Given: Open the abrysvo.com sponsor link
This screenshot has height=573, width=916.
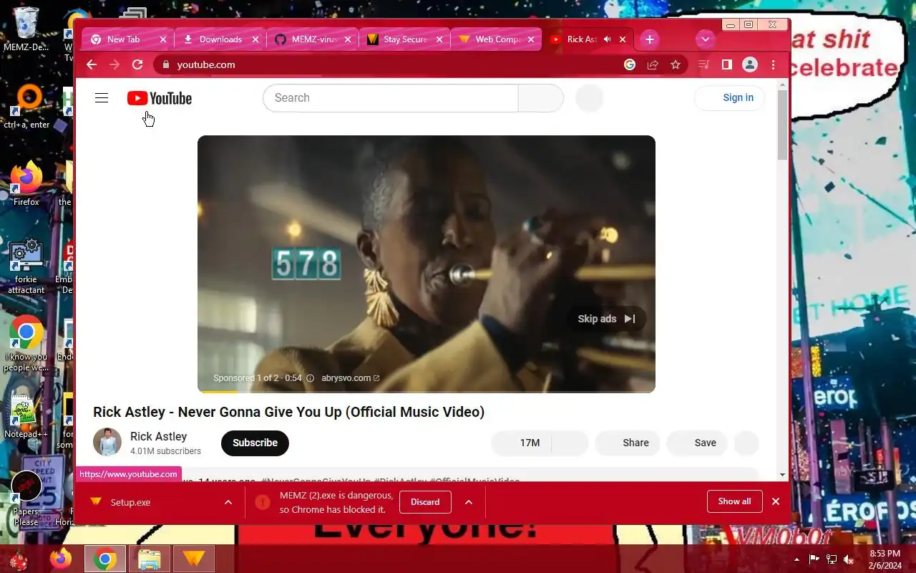Looking at the screenshot, I should 351,378.
